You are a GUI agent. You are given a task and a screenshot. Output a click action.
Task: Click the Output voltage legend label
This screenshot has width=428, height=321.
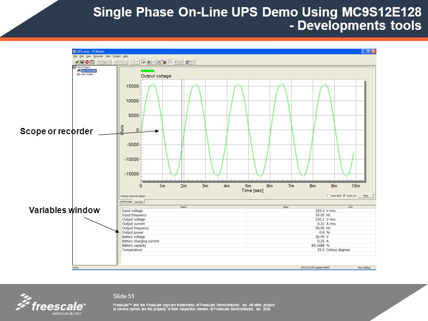click(x=156, y=76)
